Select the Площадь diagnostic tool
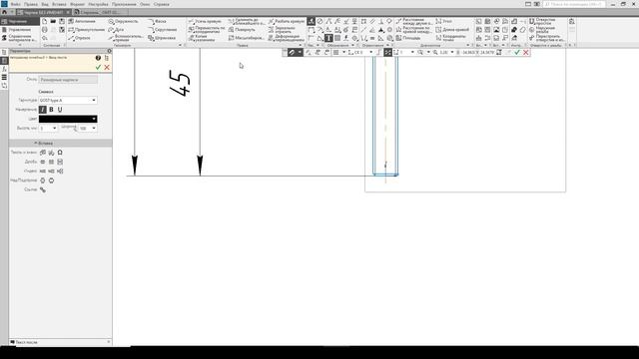This screenshot has height=359, width=639. tap(408, 38)
